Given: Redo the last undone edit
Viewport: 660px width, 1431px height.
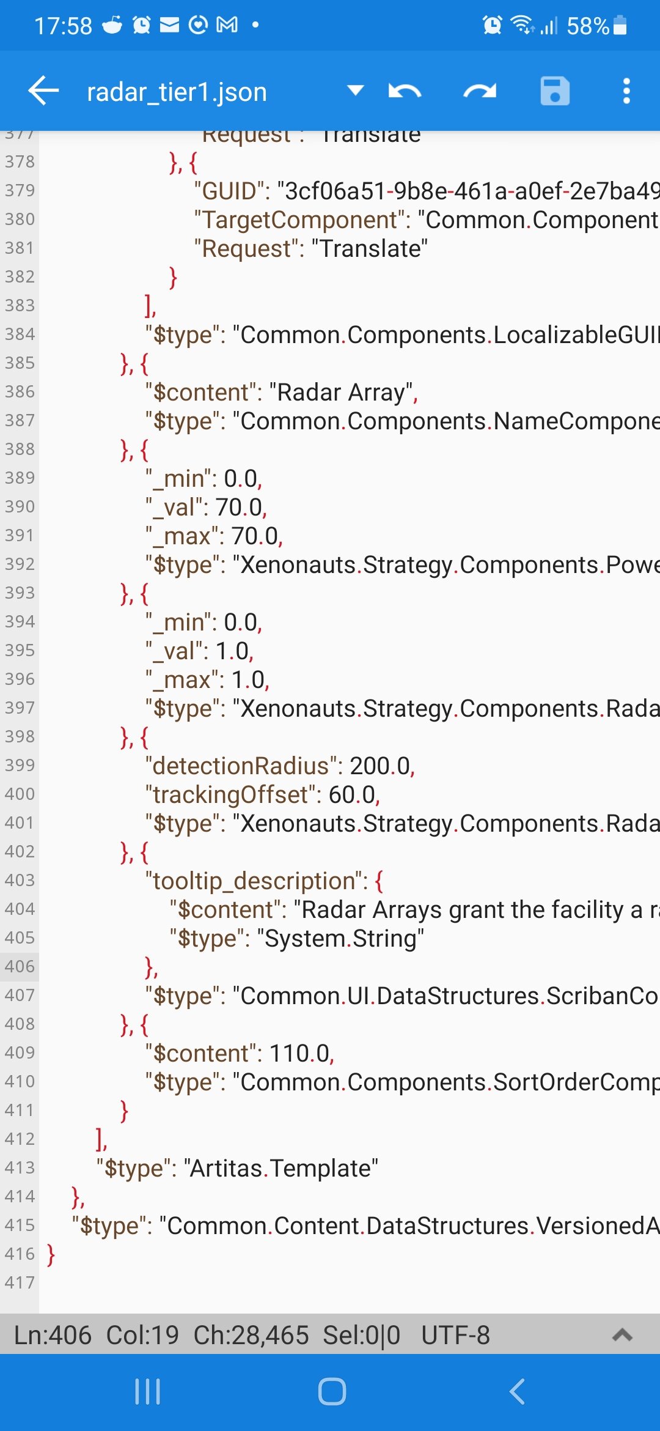Looking at the screenshot, I should (x=480, y=92).
